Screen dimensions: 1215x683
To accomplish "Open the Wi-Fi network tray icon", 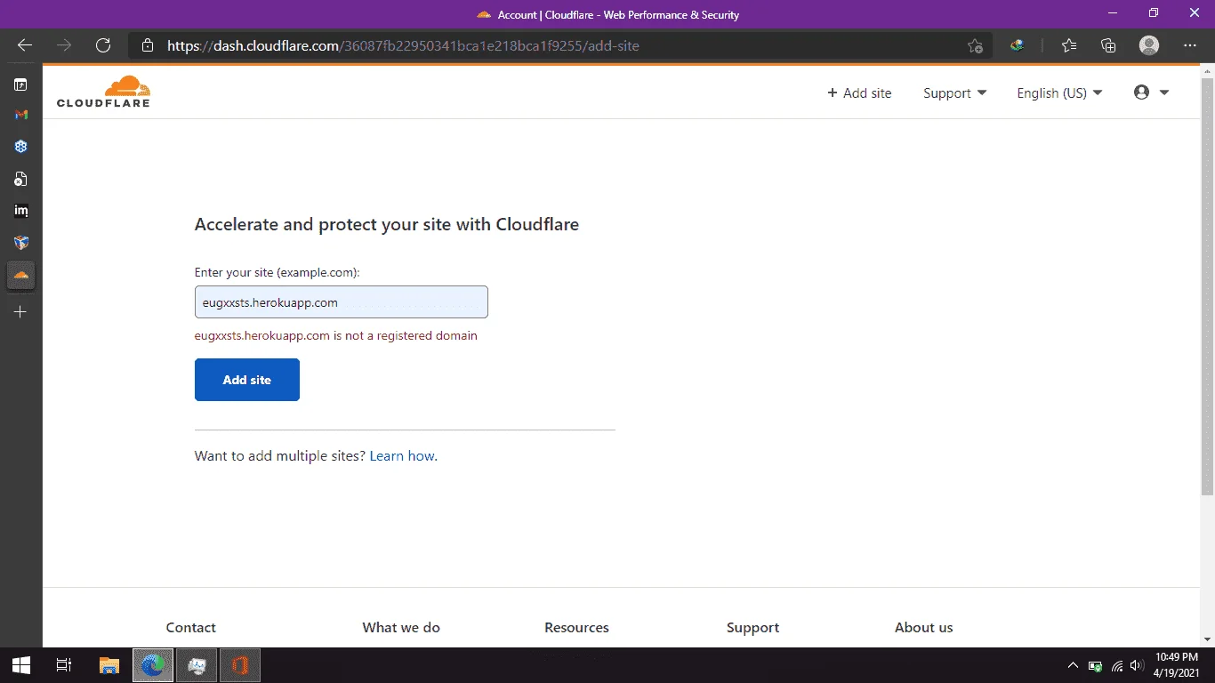I will [x=1116, y=665].
